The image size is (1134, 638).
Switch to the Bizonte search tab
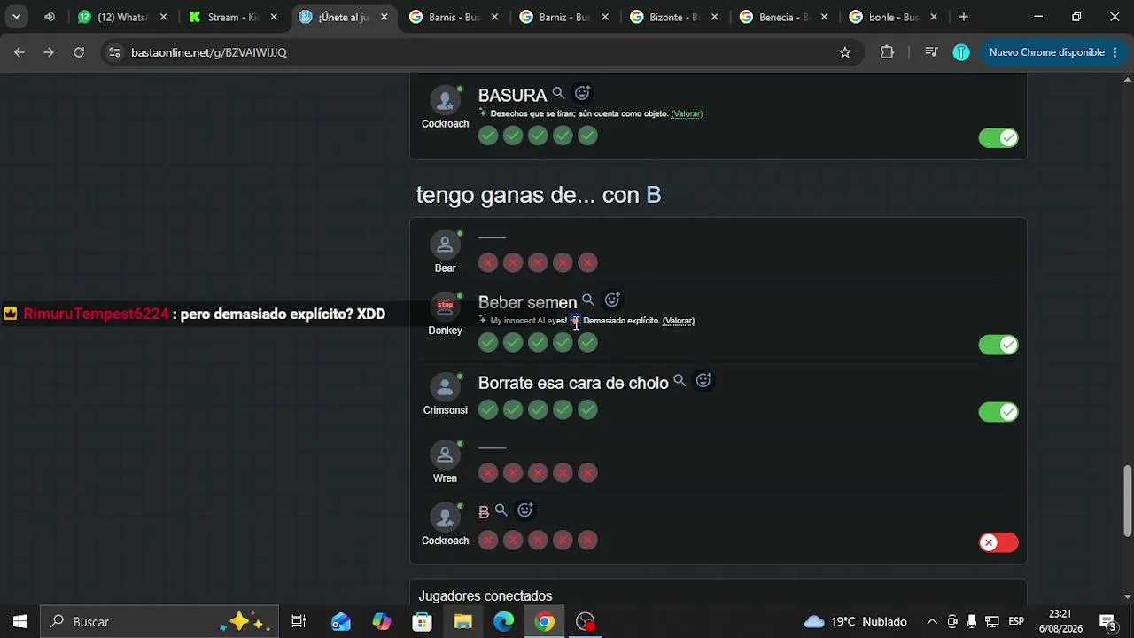point(674,17)
